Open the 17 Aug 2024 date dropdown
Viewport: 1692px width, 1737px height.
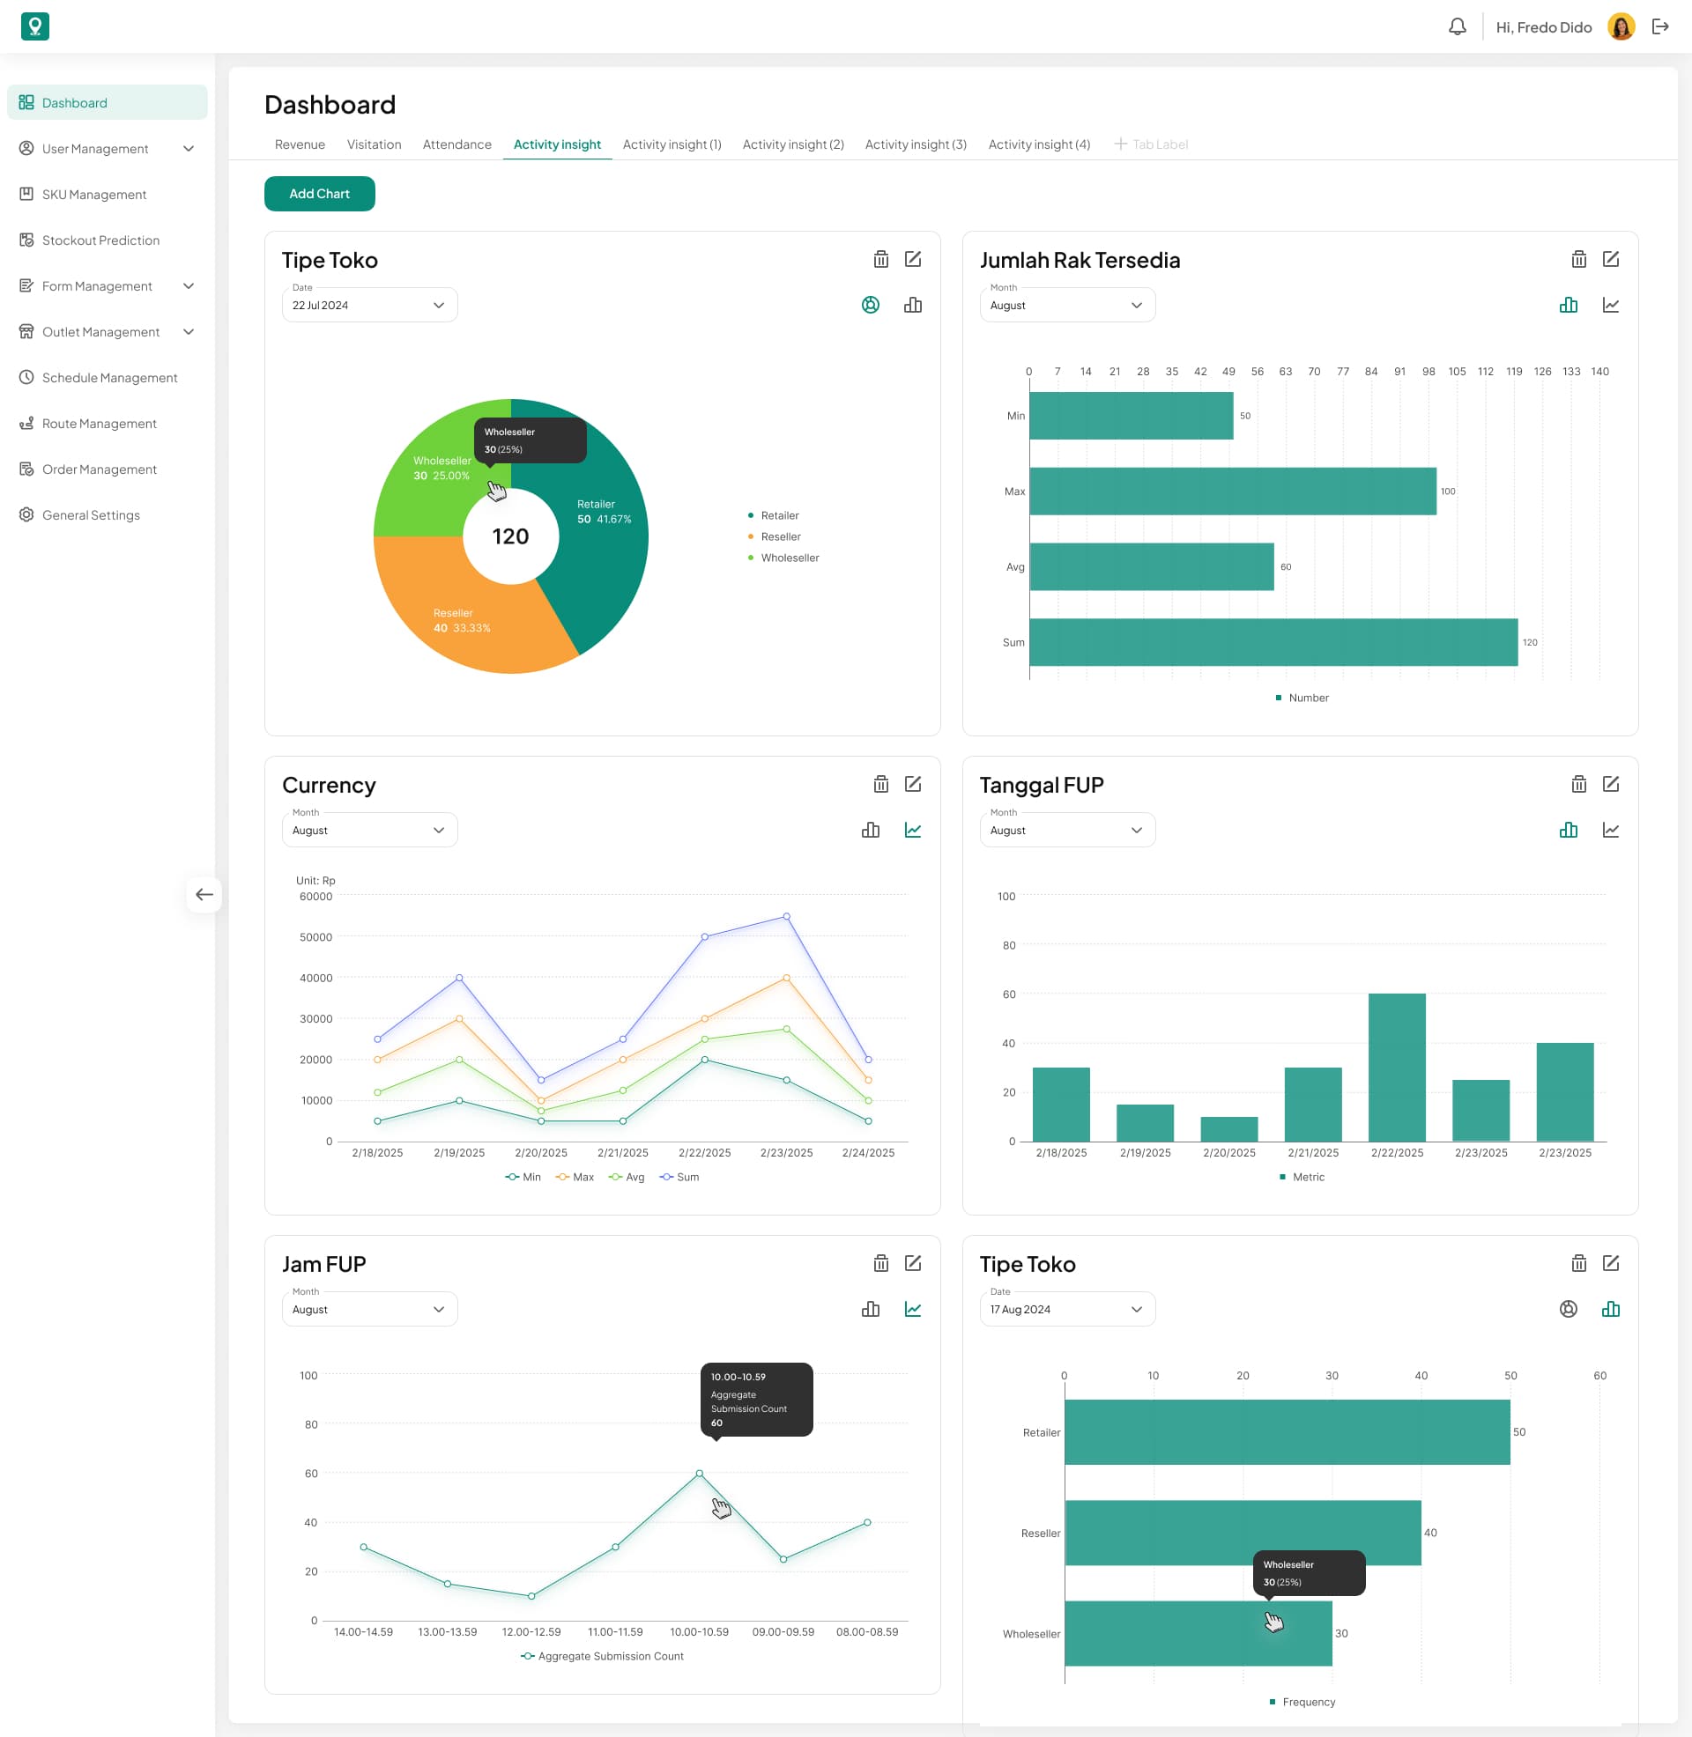[1067, 1310]
